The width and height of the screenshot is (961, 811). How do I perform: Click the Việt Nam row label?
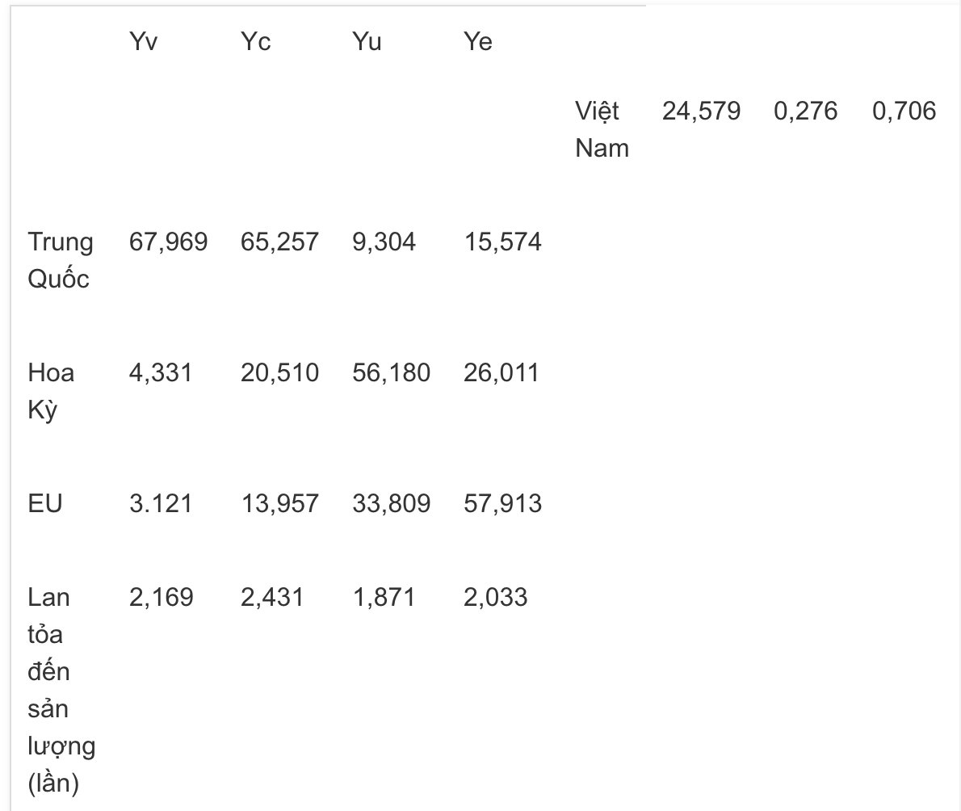[602, 129]
